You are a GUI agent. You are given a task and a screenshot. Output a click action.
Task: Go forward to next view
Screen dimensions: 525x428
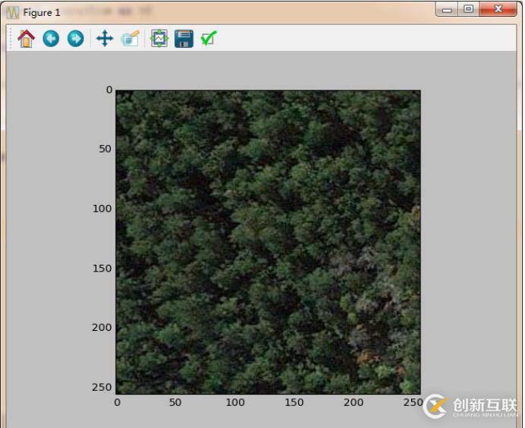[x=75, y=39]
